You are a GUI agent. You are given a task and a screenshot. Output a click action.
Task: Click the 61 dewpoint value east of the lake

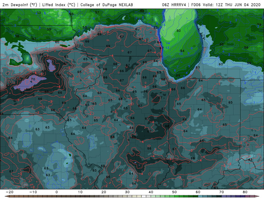pyautogui.click(x=203, y=36)
